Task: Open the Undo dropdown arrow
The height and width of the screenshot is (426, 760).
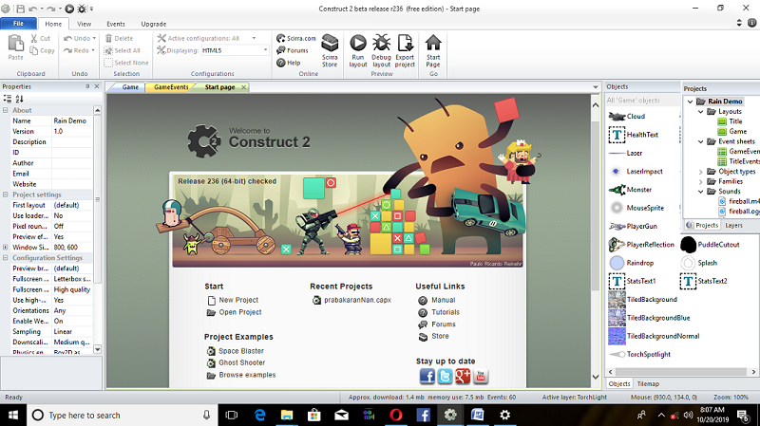Action: (94, 38)
